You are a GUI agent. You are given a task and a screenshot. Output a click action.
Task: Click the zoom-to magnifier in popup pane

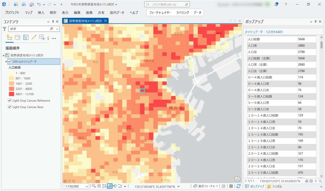point(320,181)
